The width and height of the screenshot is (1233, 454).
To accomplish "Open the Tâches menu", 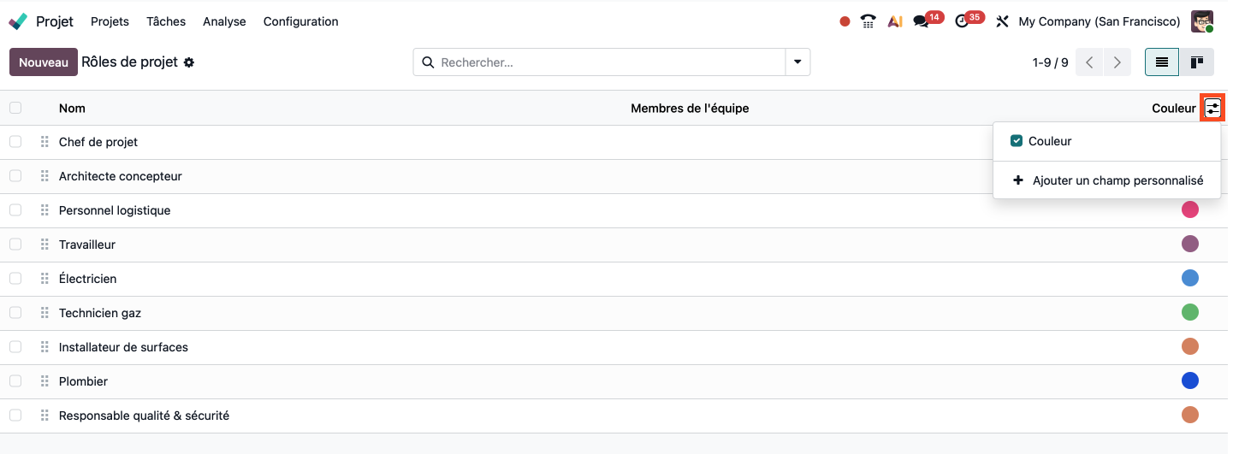I will point(166,21).
